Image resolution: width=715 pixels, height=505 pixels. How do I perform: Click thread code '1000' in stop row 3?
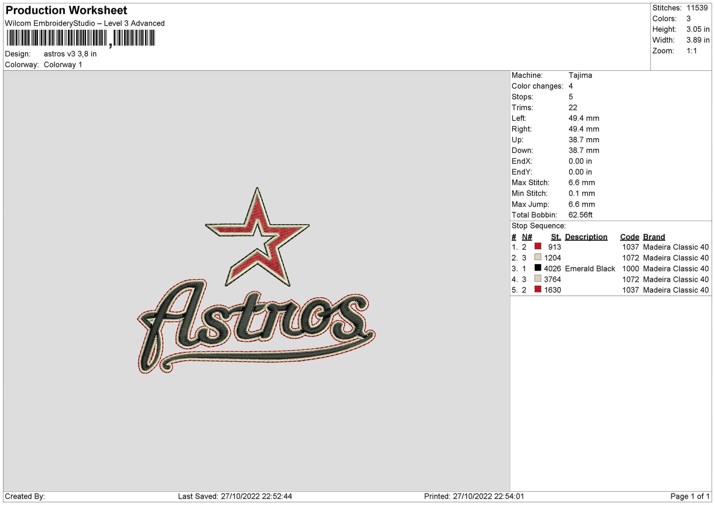[631, 269]
